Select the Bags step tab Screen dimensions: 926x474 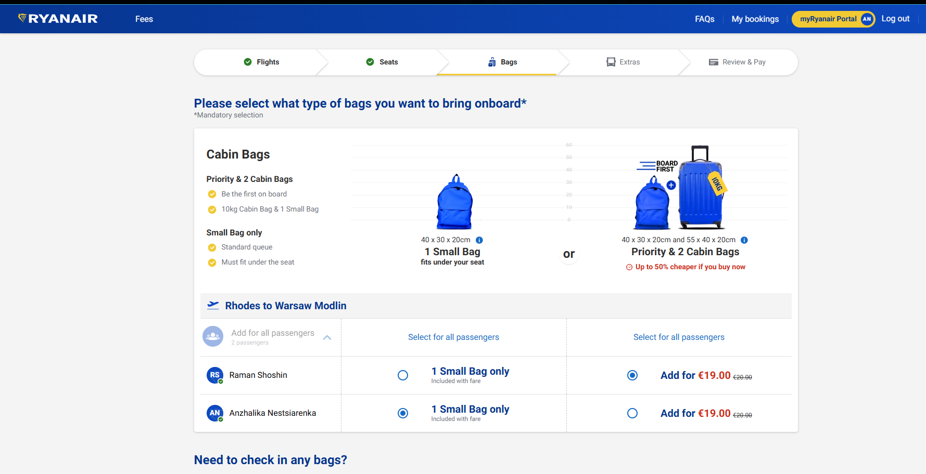pos(503,62)
